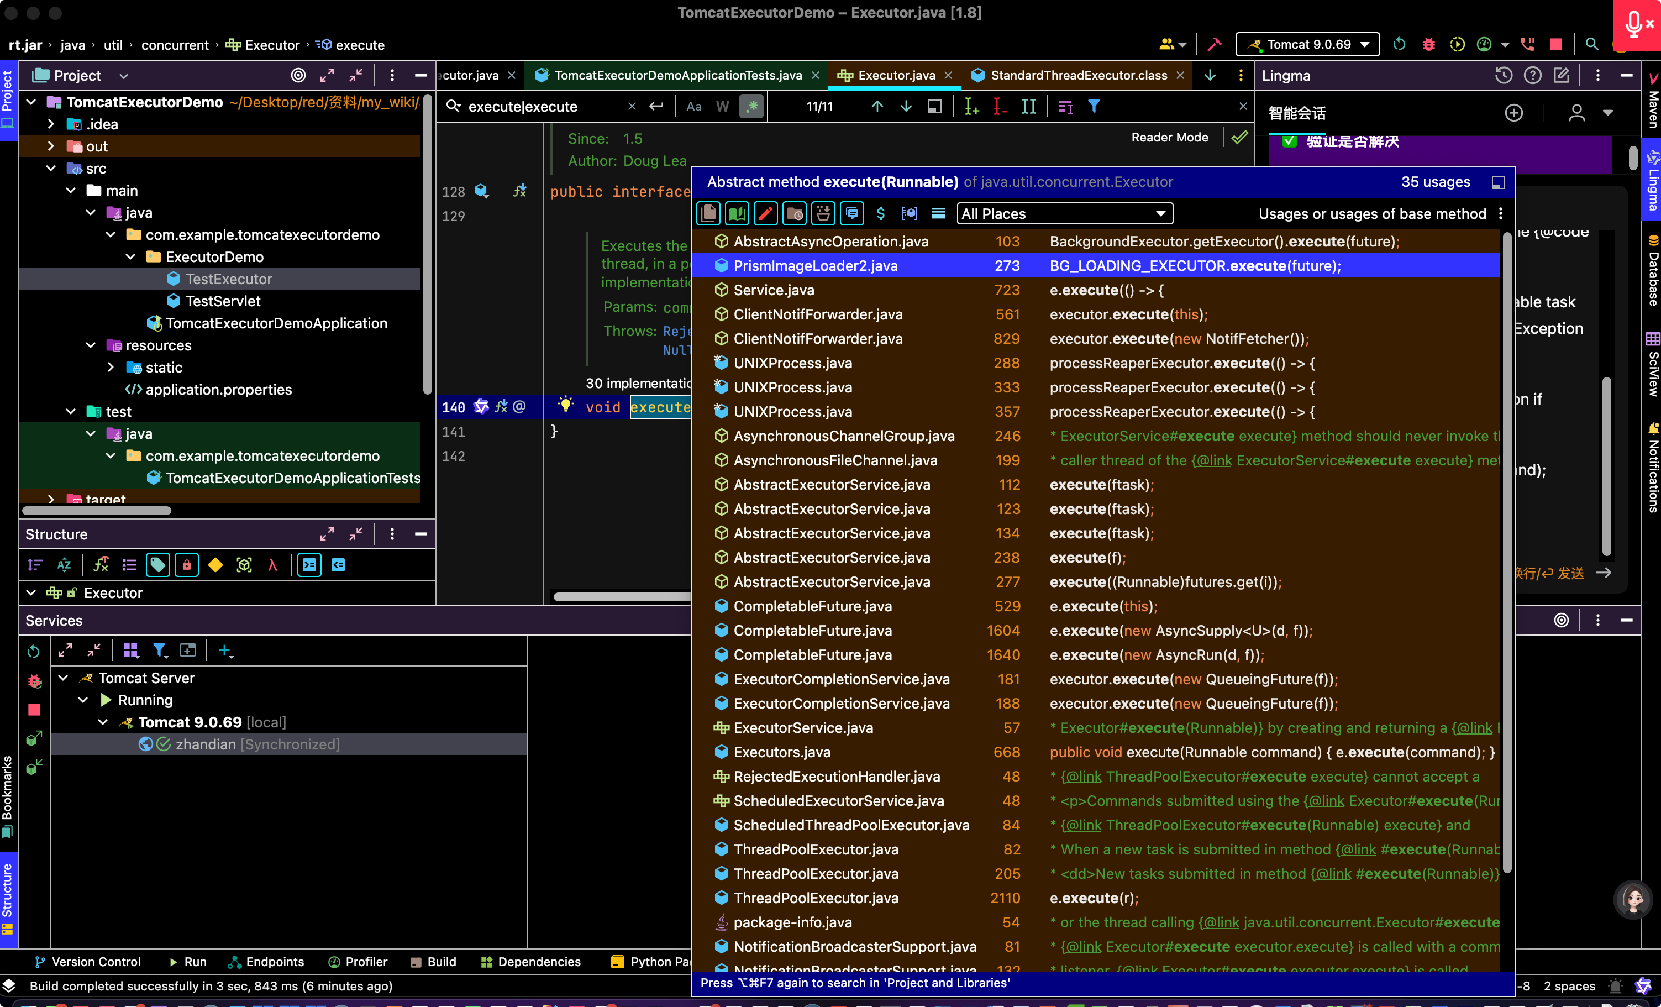Collapse all in Project panel header

tap(356, 75)
